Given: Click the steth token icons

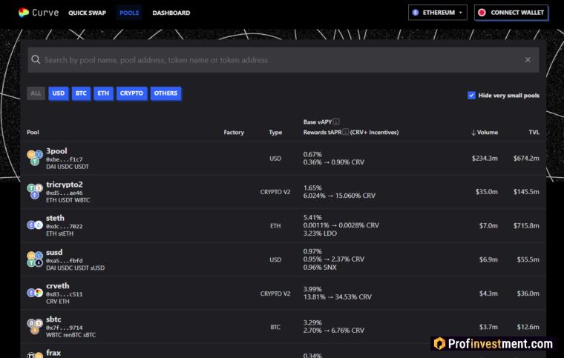Looking at the screenshot, I should coord(35,225).
